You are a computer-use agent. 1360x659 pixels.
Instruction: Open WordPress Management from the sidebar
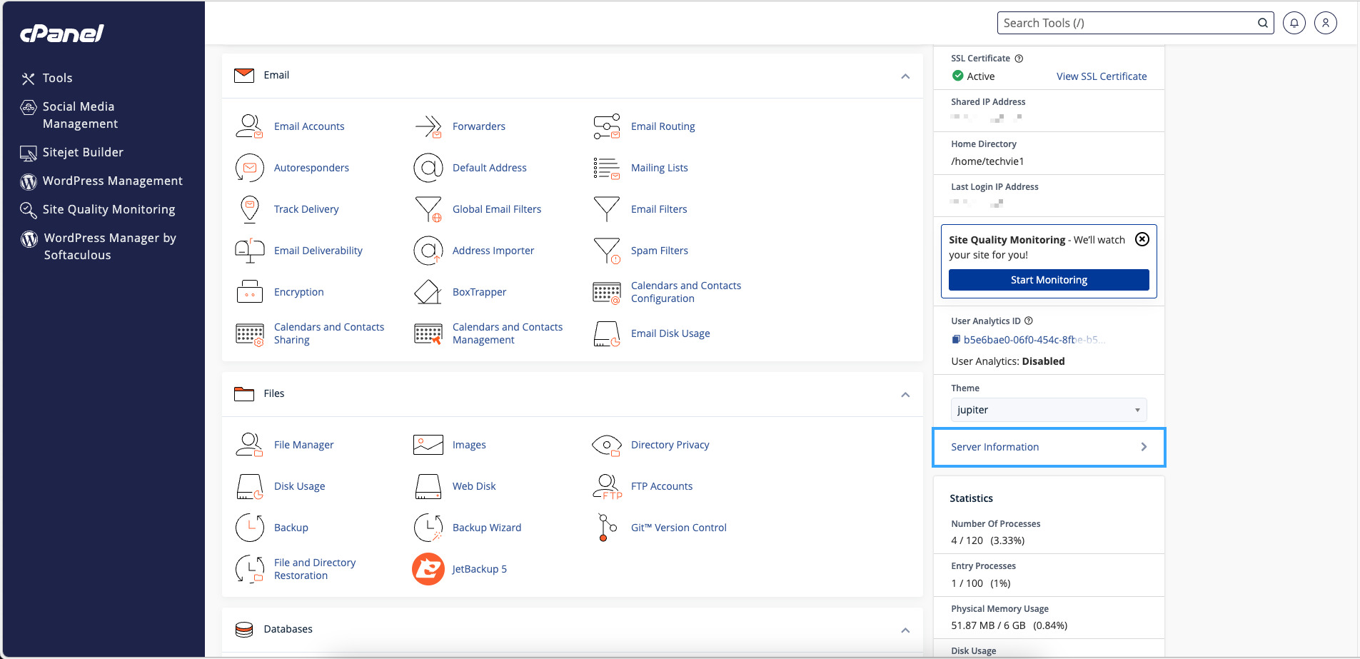click(x=111, y=181)
